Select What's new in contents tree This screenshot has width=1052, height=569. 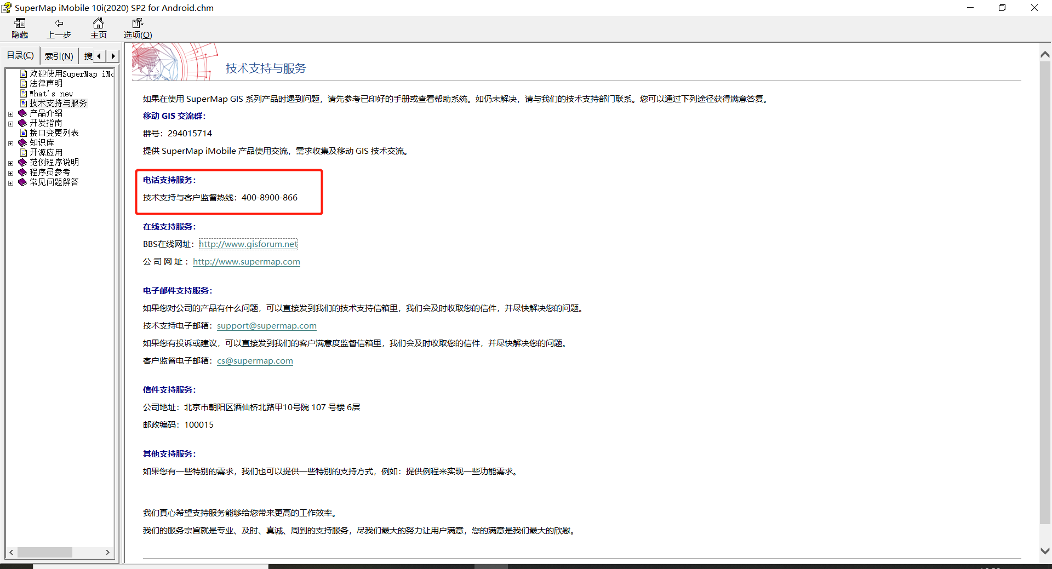pos(51,93)
